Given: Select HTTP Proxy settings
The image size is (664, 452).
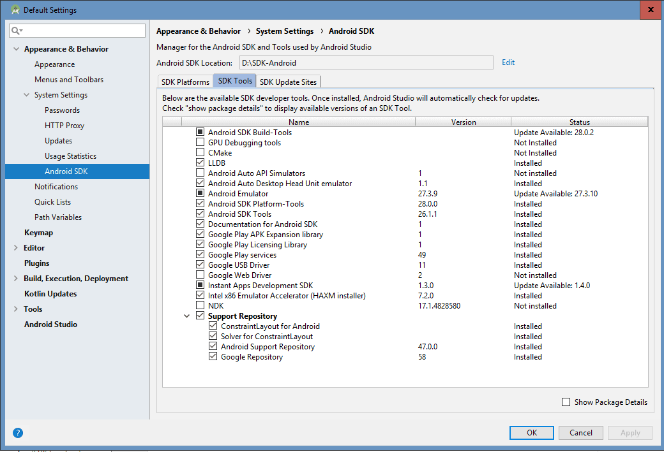Looking at the screenshot, I should 64,125.
